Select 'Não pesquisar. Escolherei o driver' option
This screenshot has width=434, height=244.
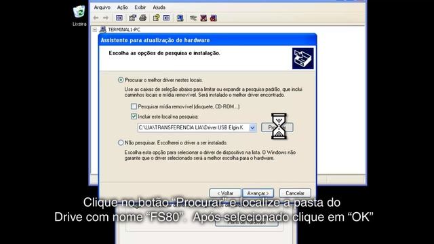pos(121,143)
